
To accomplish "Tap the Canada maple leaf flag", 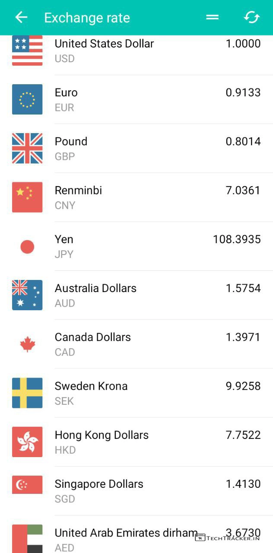I will 27,344.
